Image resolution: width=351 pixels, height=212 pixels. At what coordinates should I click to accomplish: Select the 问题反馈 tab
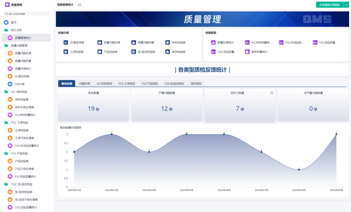point(84,83)
